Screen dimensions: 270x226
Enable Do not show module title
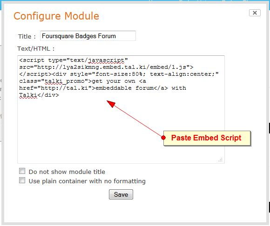click(22, 171)
